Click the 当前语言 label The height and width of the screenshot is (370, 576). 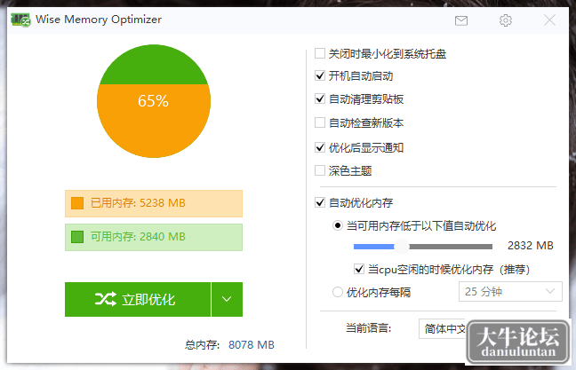pos(369,327)
